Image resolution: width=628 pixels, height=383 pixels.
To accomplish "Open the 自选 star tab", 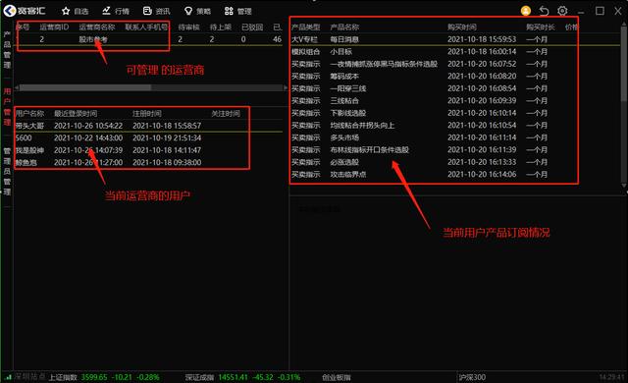I will point(75,11).
